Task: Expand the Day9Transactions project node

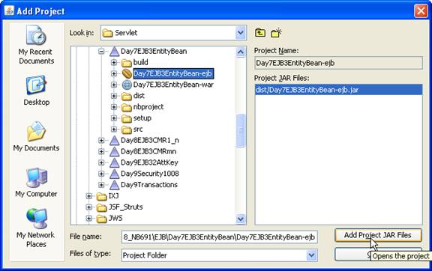Action: (x=101, y=185)
